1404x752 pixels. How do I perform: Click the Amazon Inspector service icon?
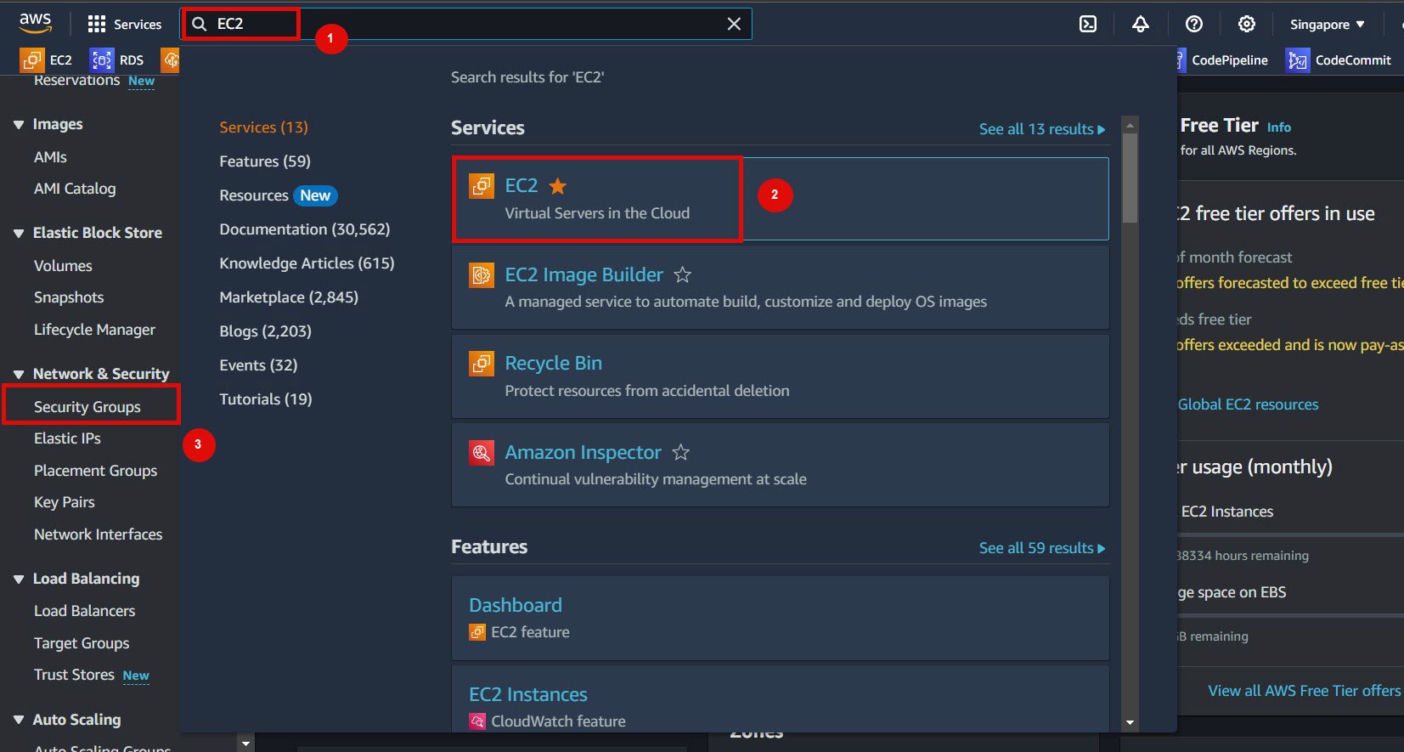pos(482,453)
